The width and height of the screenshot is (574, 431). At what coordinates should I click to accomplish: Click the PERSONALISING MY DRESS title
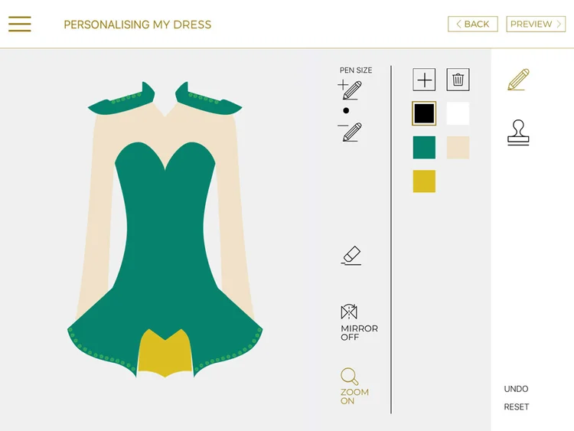click(138, 24)
